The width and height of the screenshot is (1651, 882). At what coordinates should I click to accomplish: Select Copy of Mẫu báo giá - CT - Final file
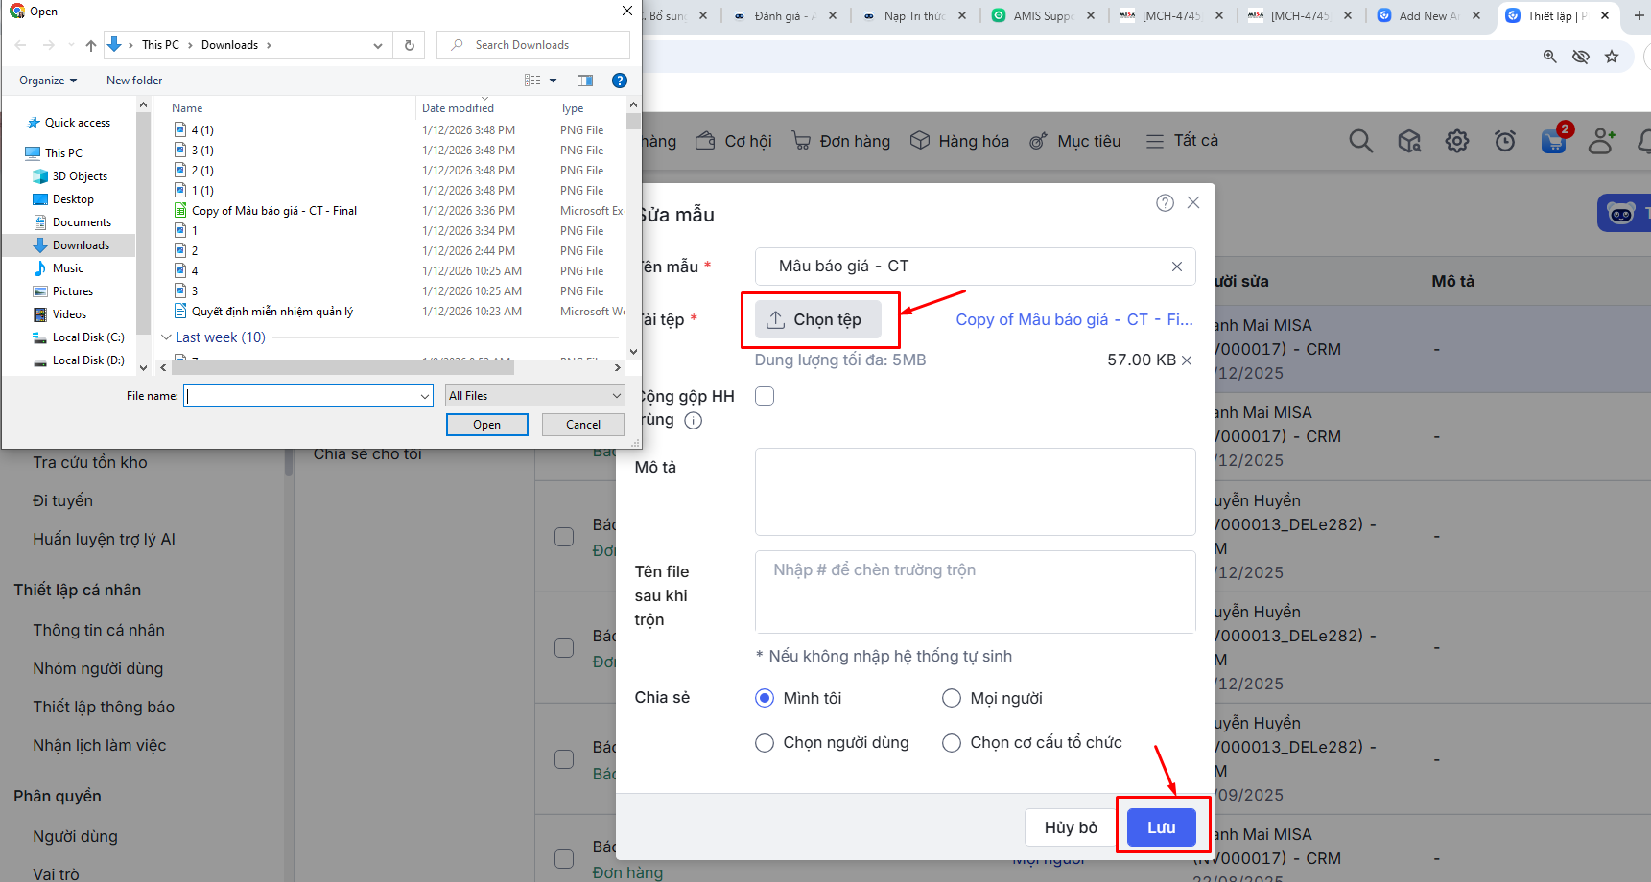coord(273,211)
